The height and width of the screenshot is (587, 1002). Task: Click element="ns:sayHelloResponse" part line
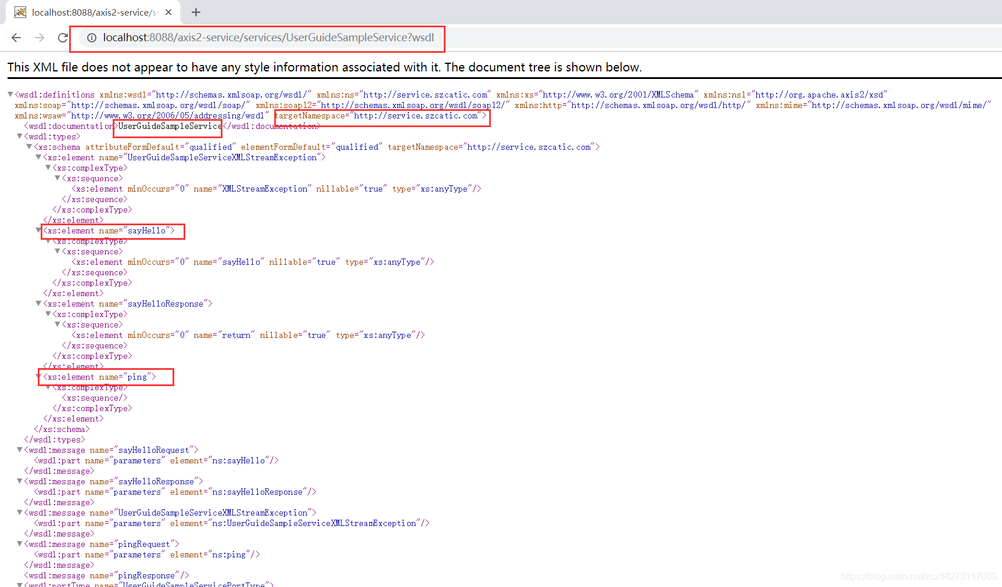tap(175, 492)
